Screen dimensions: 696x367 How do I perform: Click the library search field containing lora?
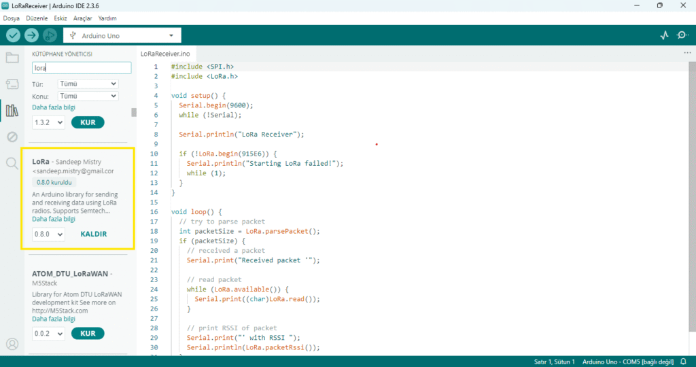click(82, 68)
